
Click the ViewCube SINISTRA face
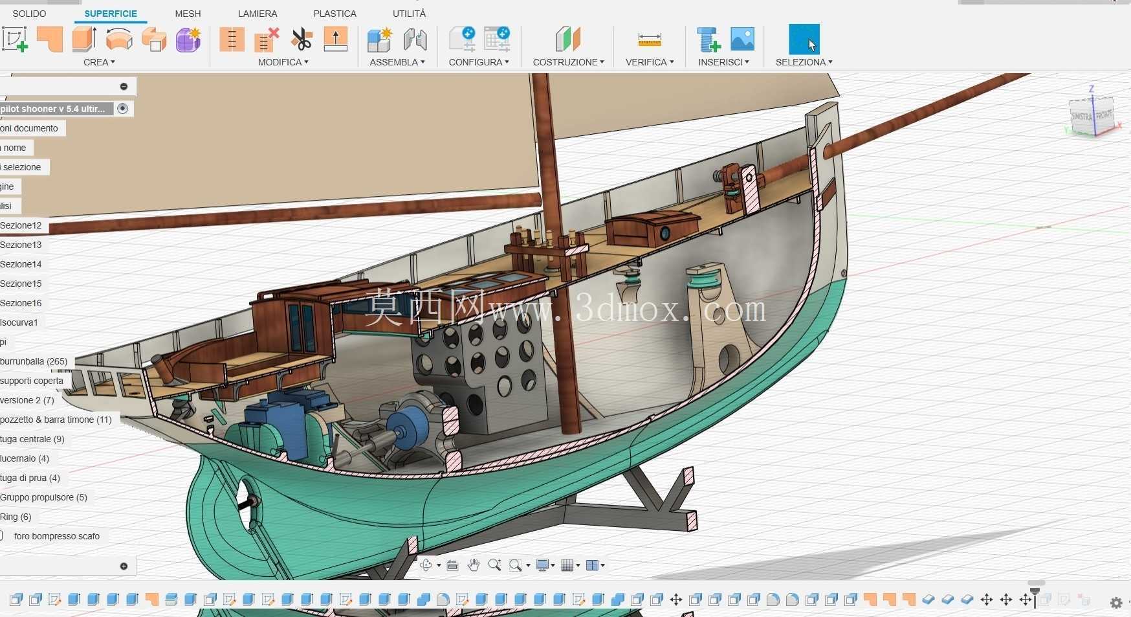click(x=1082, y=117)
